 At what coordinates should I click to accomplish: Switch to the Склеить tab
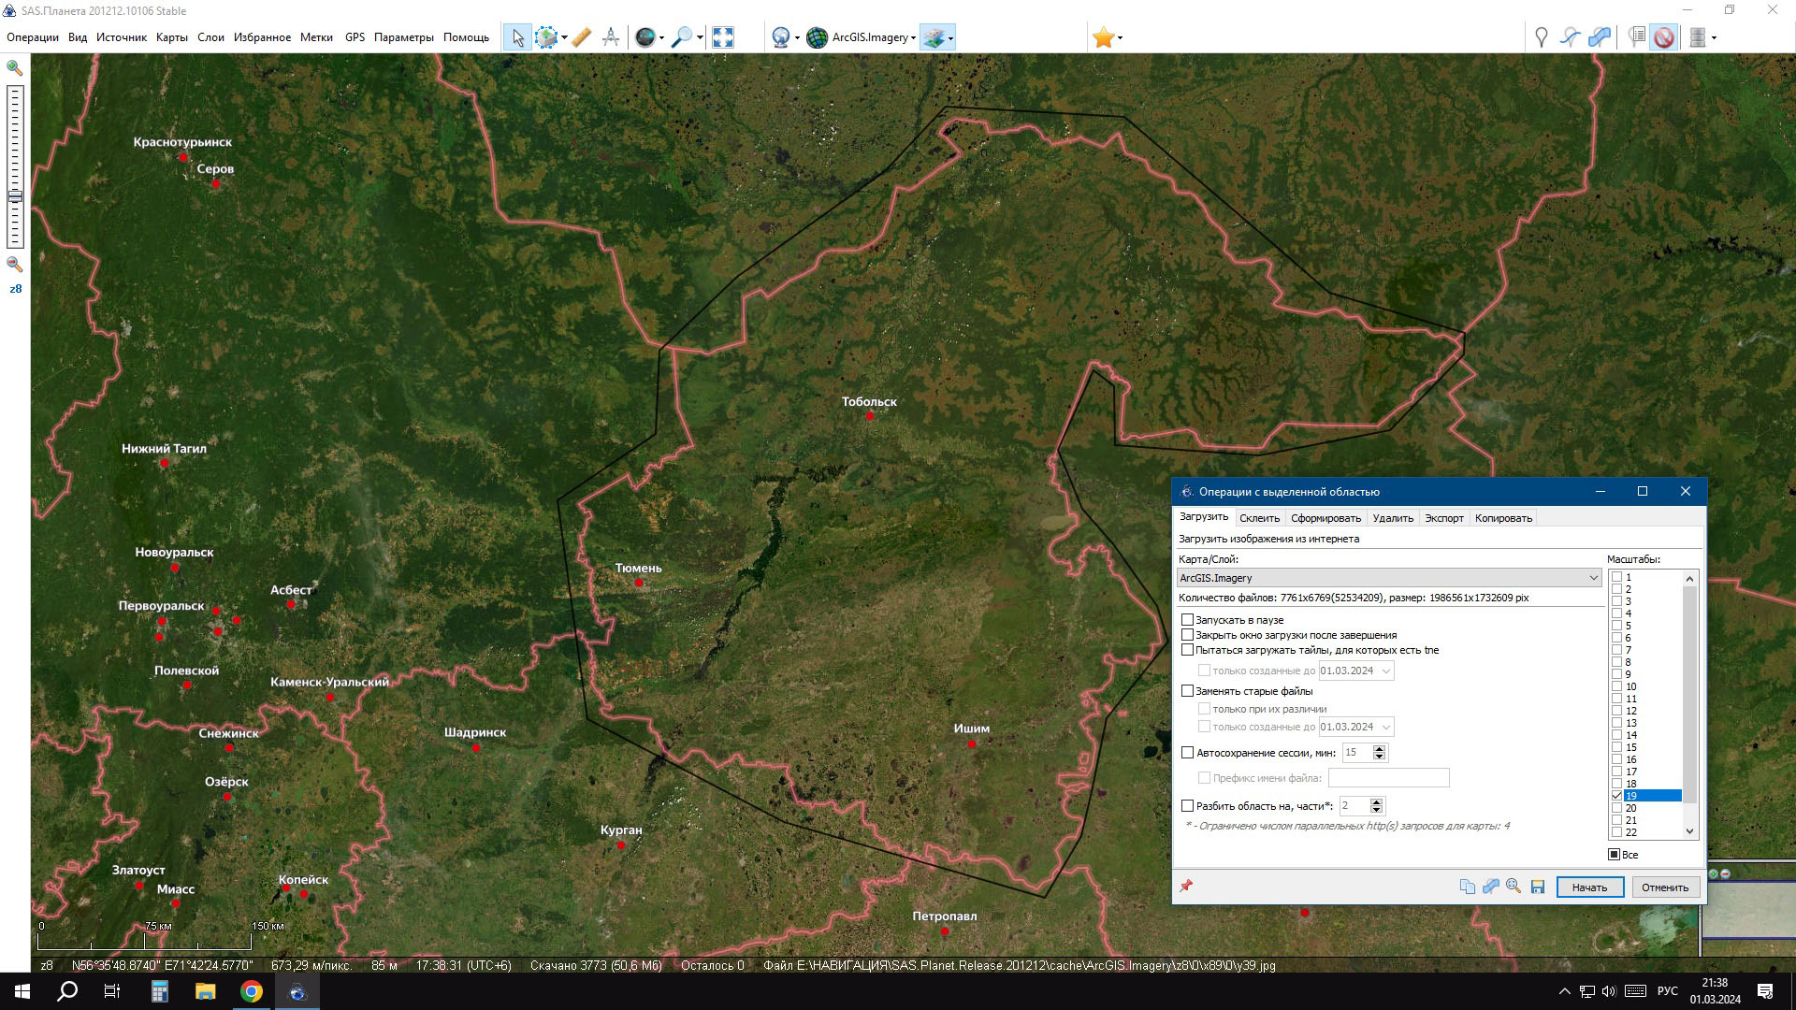coord(1259,518)
